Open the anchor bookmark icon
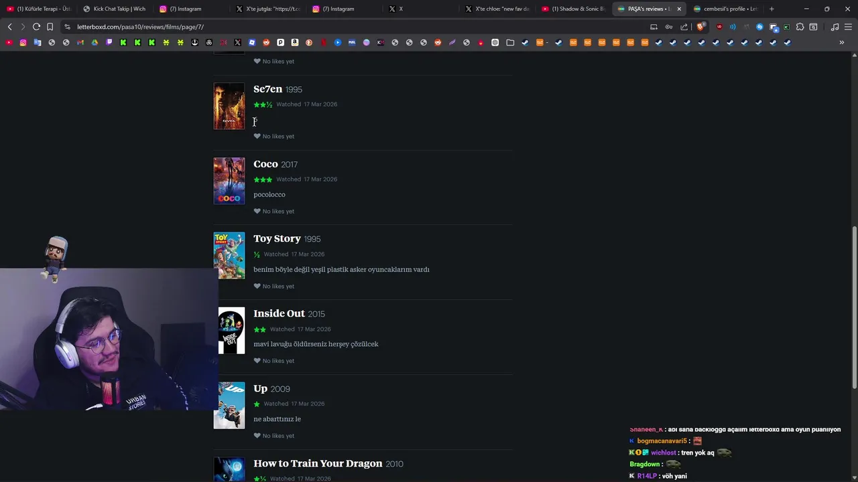The image size is (858, 482). pos(194,42)
